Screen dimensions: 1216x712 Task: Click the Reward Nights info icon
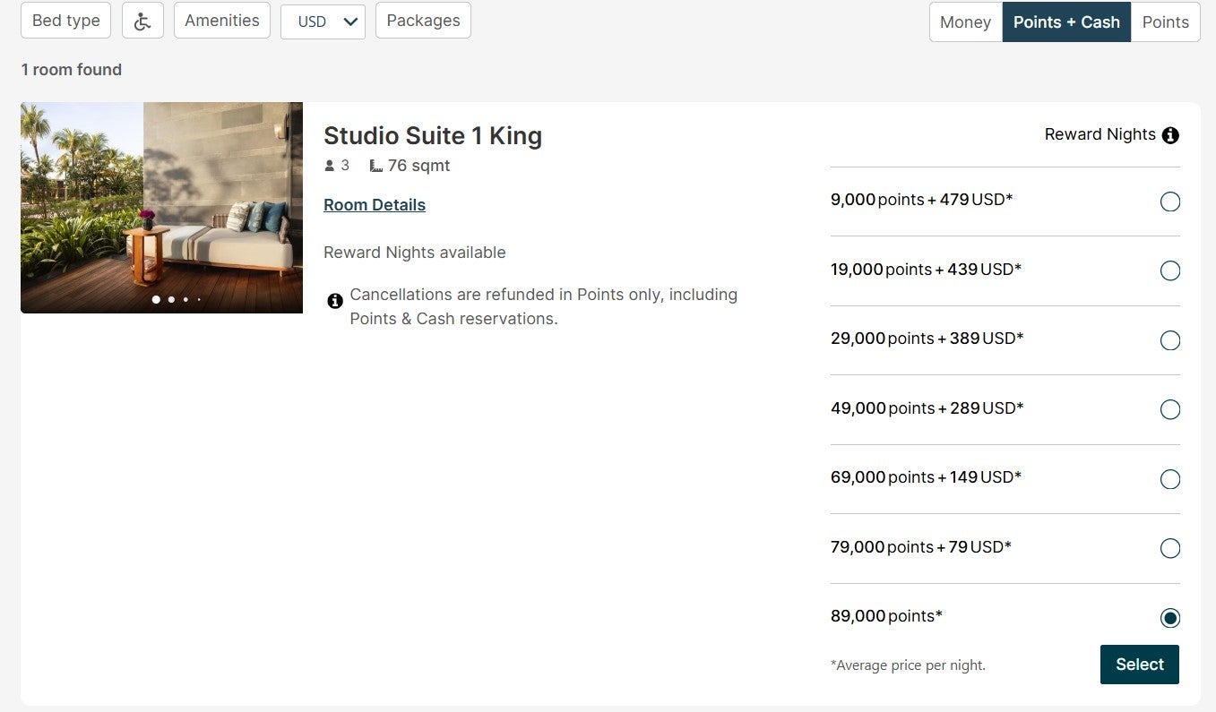pos(1170,135)
